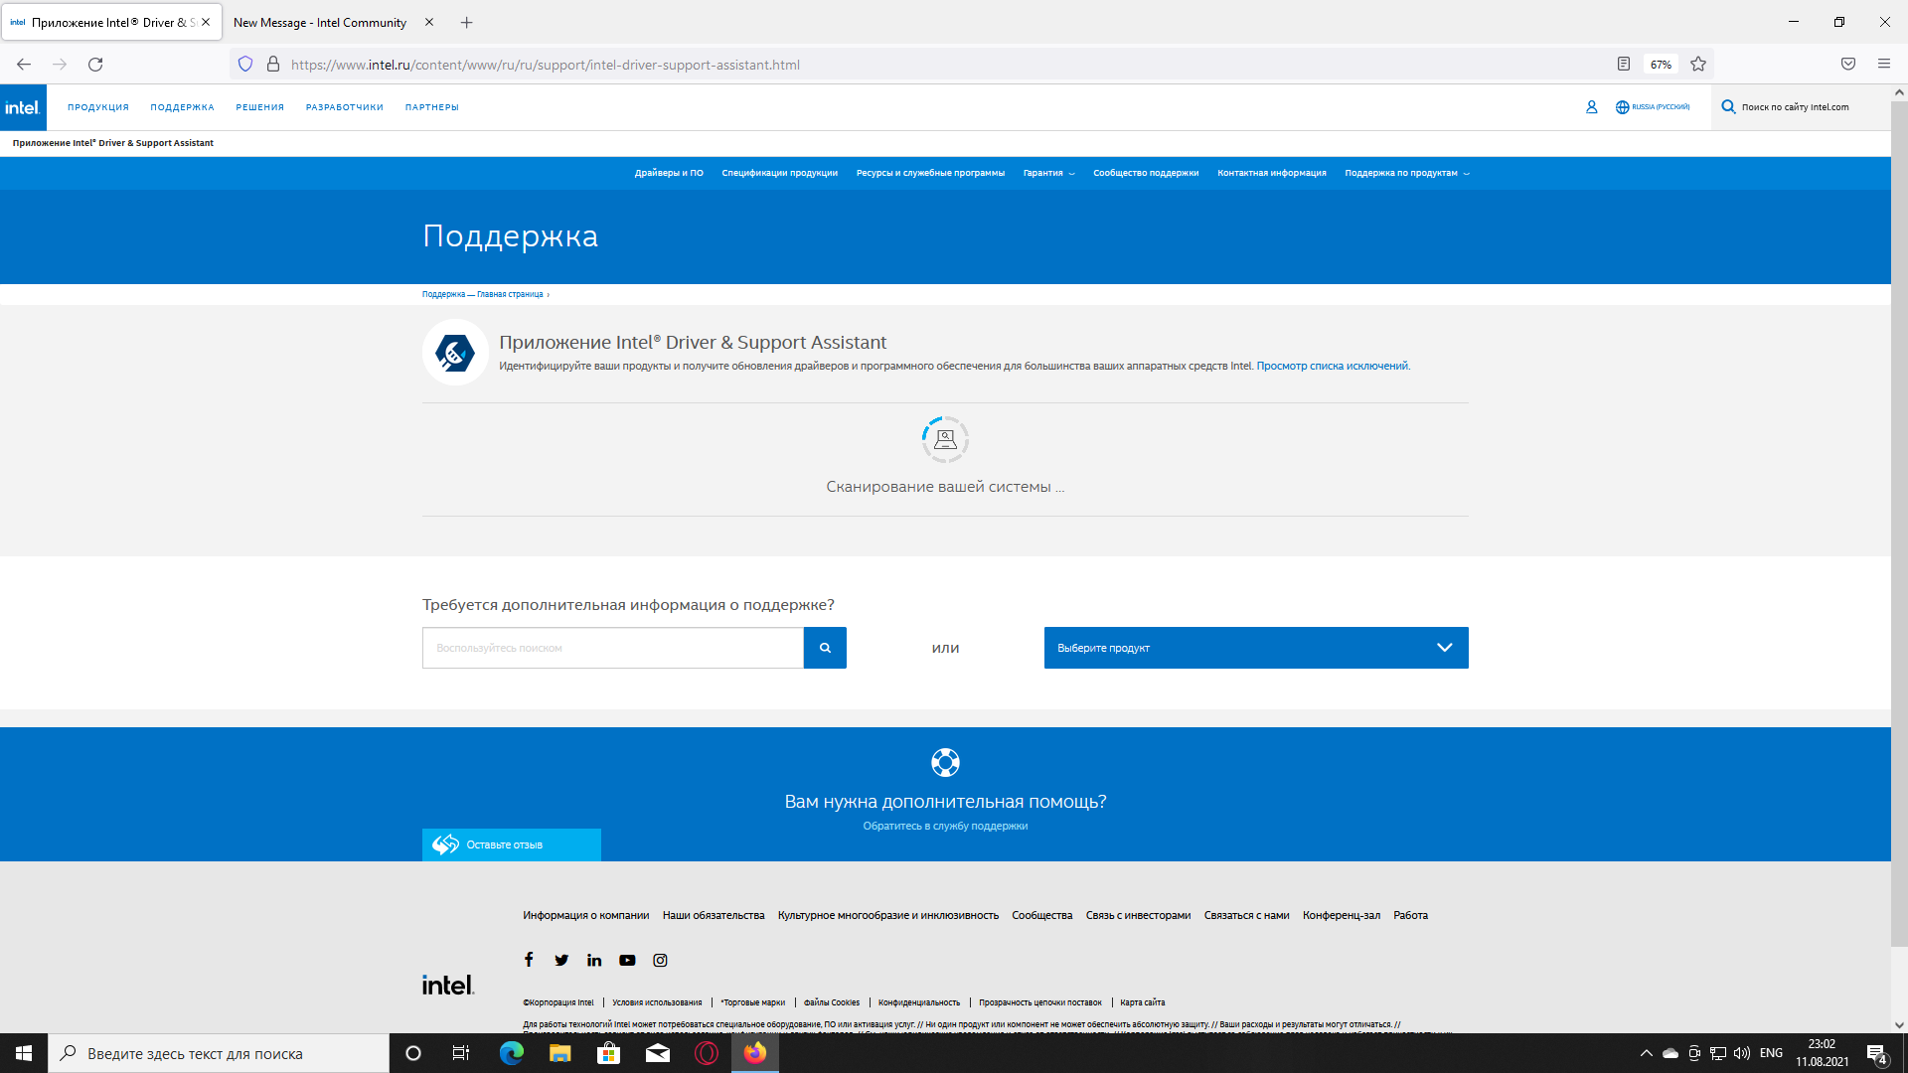1908x1073 pixels.
Task: Click the blue search magnifier button
Action: 825,648
